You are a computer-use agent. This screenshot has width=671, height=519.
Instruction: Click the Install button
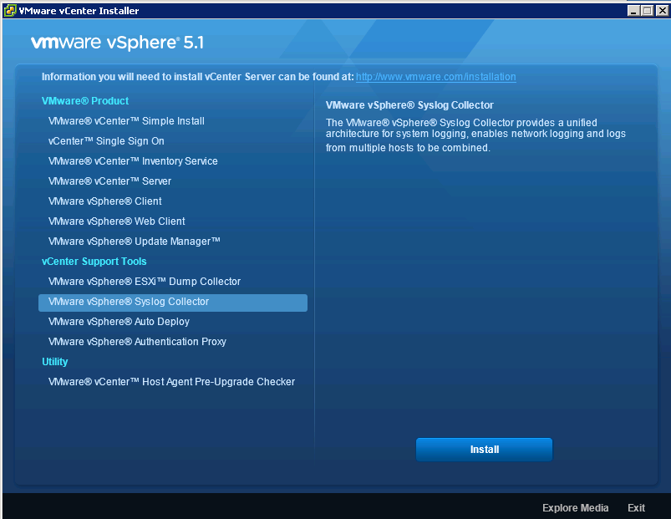[484, 450]
